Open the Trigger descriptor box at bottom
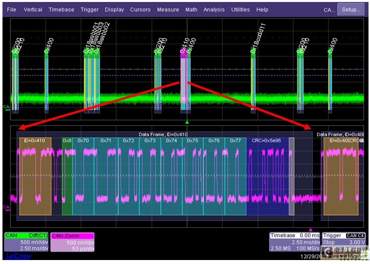The width and height of the screenshot is (370, 264). (x=345, y=241)
